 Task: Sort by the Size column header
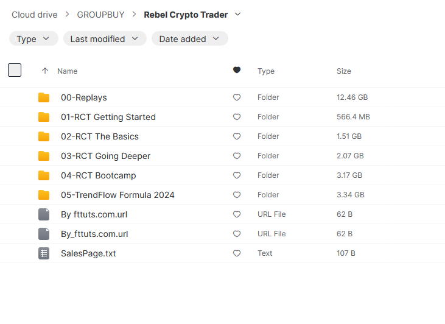tap(343, 71)
